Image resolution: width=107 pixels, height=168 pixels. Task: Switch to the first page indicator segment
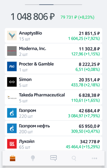pos(32,4)
